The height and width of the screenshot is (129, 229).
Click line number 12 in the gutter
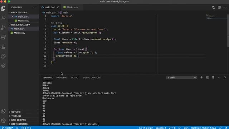click(45, 56)
